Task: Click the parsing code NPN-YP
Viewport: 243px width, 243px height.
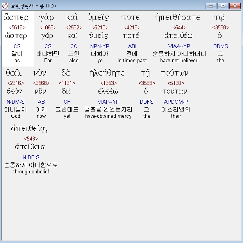Action: (x=100, y=46)
